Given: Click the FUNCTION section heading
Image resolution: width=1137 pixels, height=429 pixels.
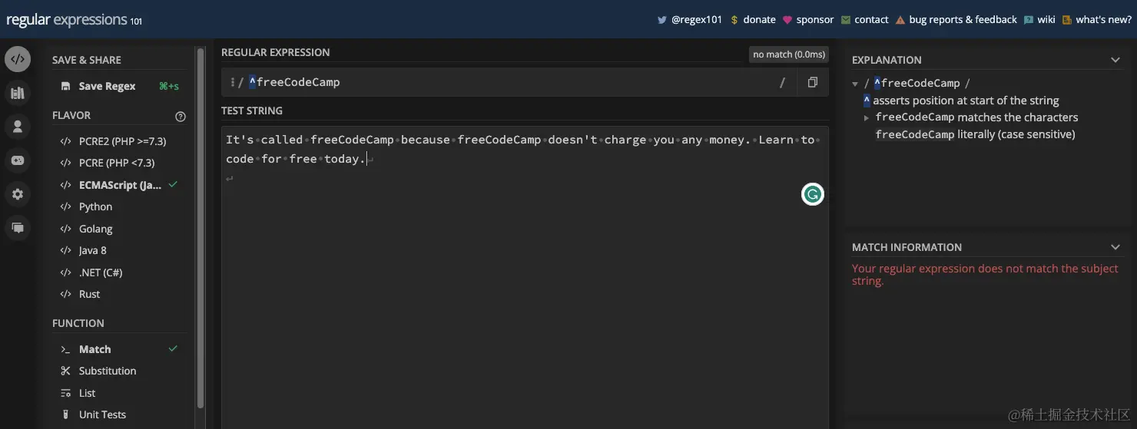Looking at the screenshot, I should coord(78,323).
